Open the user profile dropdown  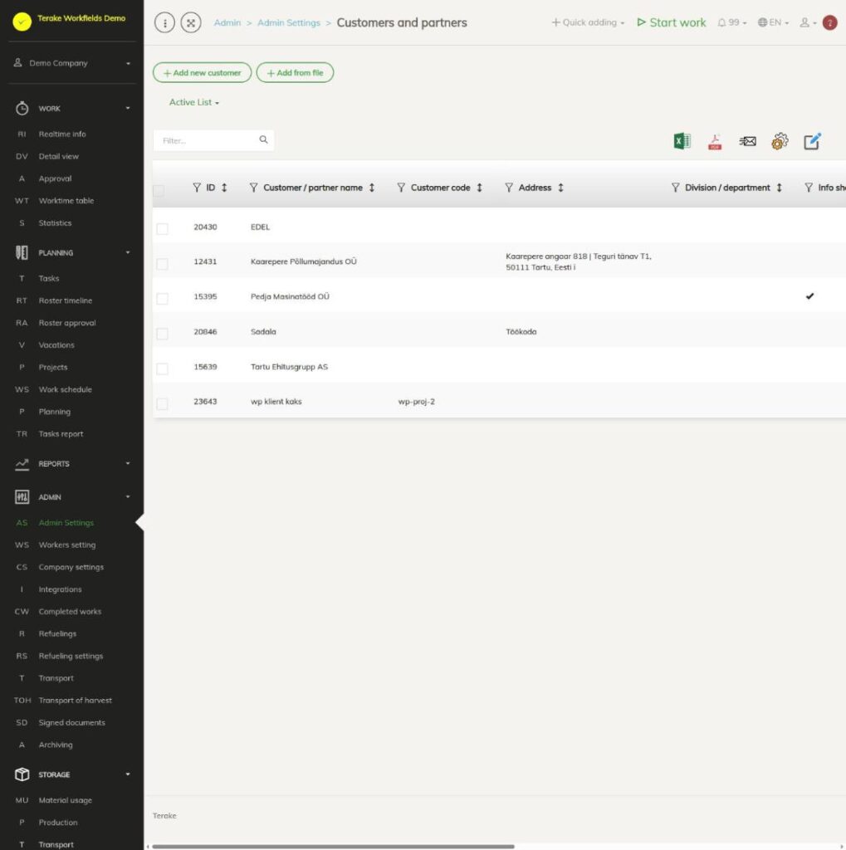[x=808, y=22]
